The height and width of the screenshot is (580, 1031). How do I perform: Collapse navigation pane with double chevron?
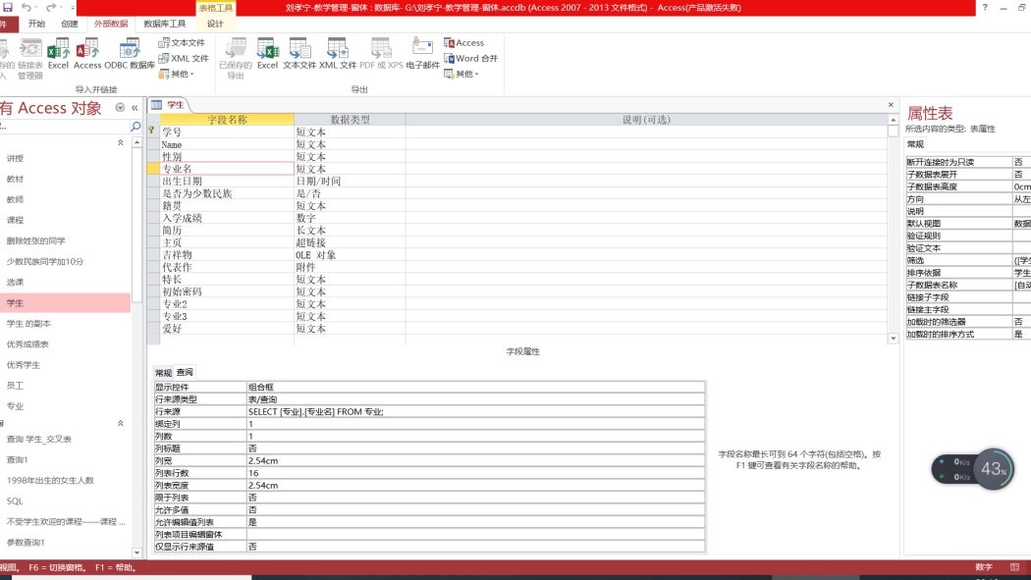click(x=135, y=108)
